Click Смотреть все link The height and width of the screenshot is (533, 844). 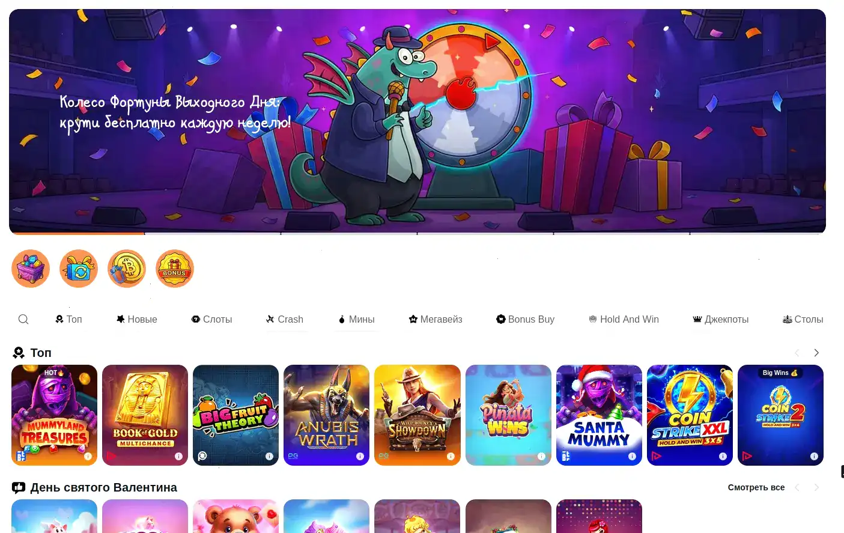click(756, 487)
